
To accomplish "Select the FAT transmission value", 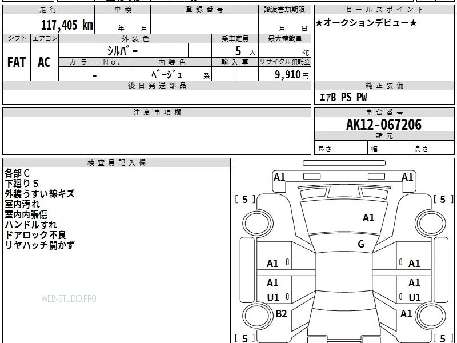I will 17,62.
